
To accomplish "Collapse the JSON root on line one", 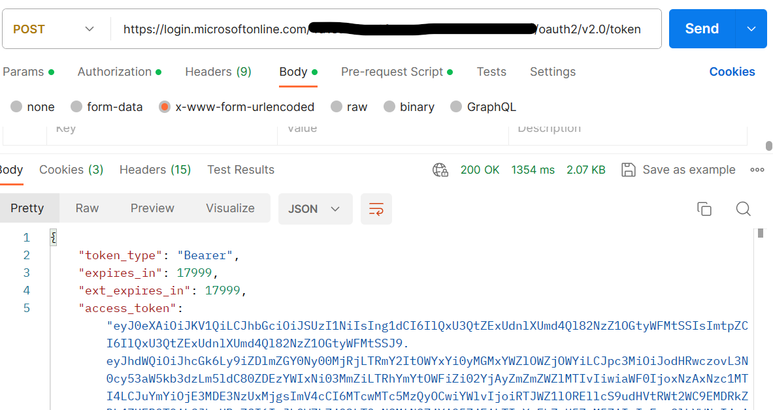I will (x=52, y=237).
